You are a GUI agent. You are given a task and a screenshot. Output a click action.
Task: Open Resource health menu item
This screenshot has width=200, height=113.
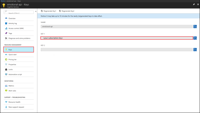(x=19, y=102)
